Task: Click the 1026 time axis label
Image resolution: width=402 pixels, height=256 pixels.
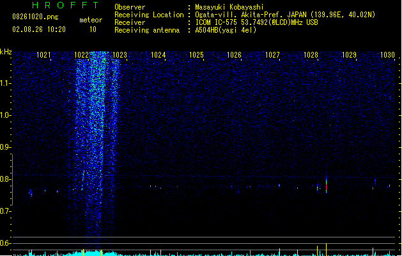Action: click(x=235, y=55)
